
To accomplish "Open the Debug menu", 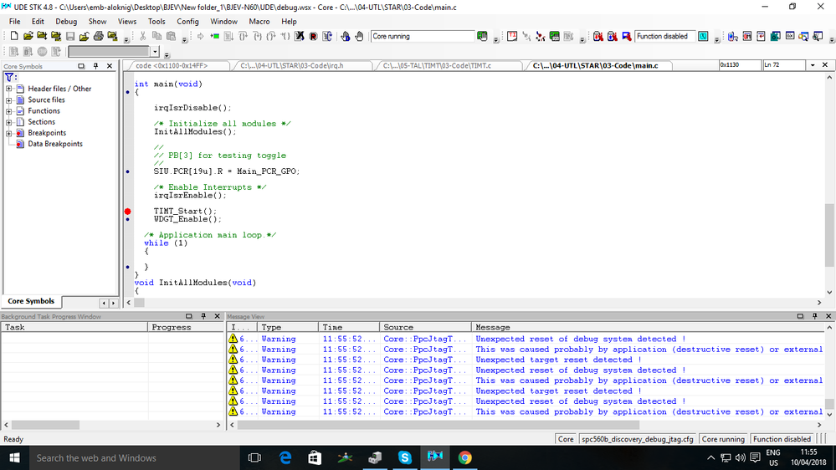I will 66,21.
